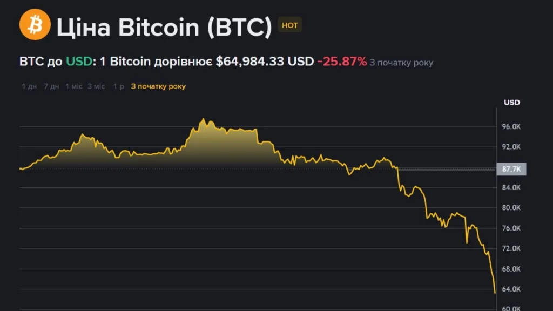Click the 64.0K mark on the price axis
The height and width of the screenshot is (311, 553).
[511, 289]
